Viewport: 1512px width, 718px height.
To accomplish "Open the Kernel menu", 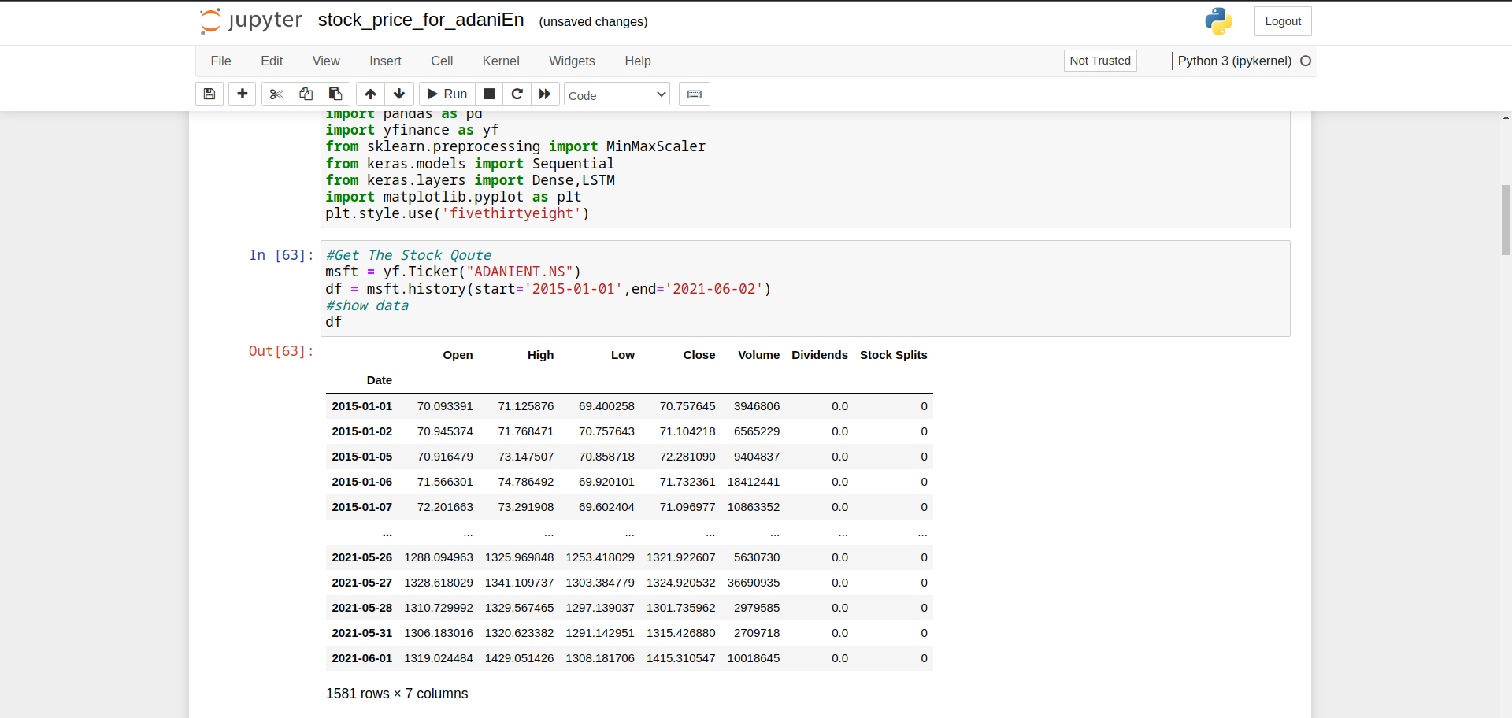I will [x=501, y=61].
